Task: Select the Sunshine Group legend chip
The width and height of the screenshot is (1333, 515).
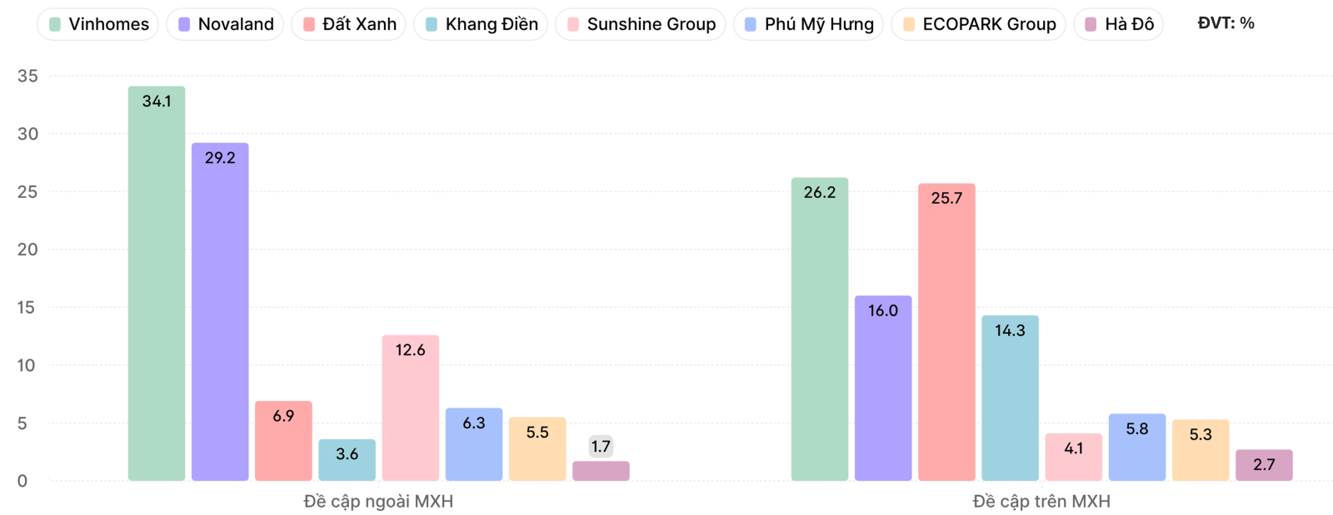Action: [641, 24]
